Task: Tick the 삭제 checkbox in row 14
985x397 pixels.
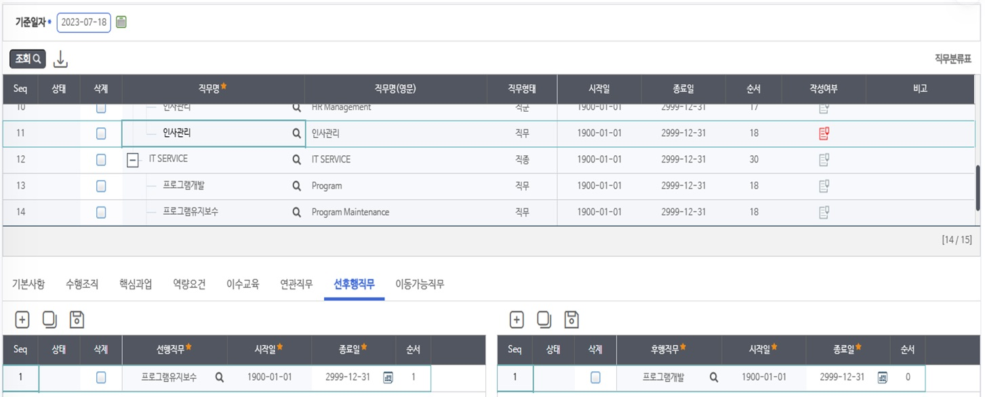Action: tap(101, 213)
